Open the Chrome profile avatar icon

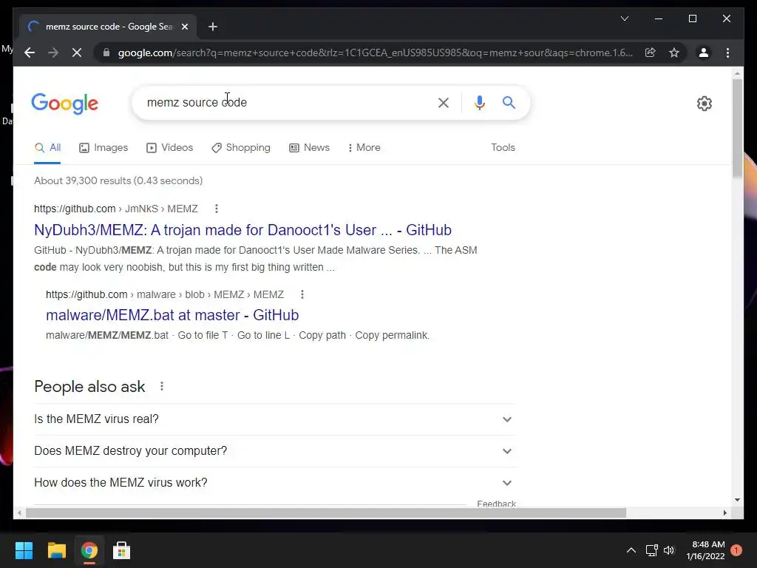[704, 53]
